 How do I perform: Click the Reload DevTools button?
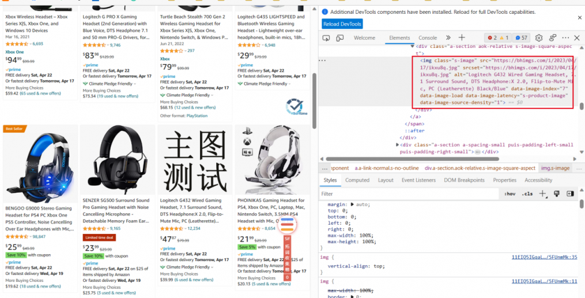(x=342, y=24)
